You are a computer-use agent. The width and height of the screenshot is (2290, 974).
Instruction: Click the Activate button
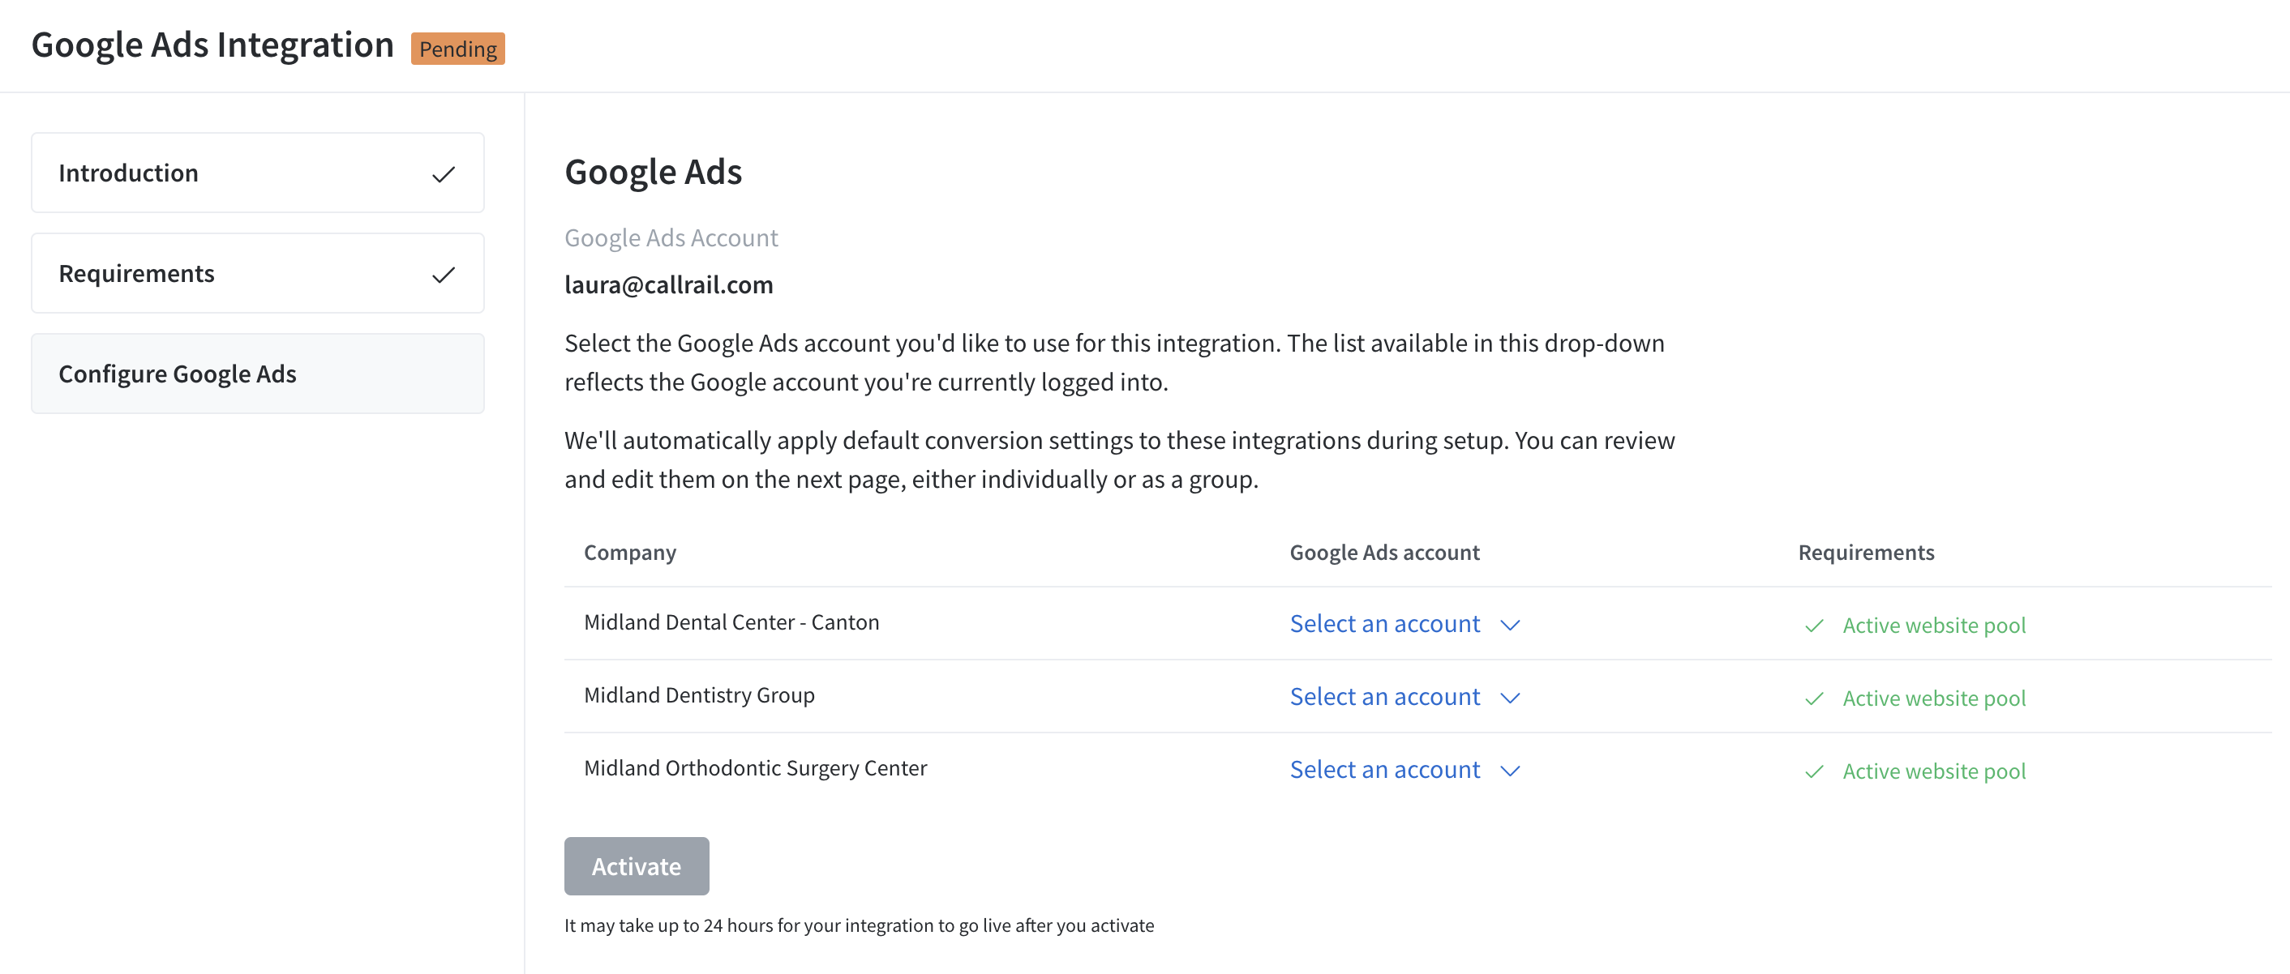click(637, 865)
